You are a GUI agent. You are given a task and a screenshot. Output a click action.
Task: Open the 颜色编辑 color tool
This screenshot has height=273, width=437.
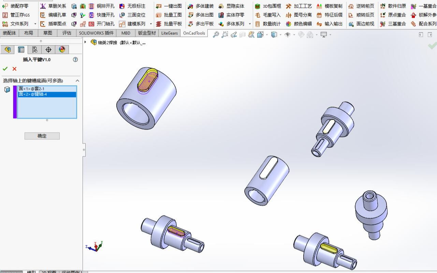[x=299, y=24]
